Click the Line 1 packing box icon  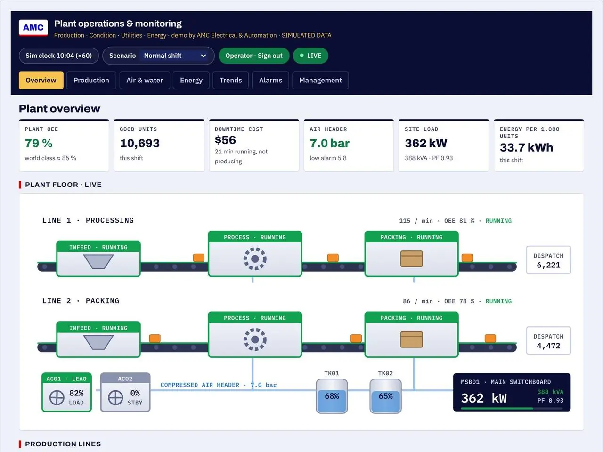[411, 258]
